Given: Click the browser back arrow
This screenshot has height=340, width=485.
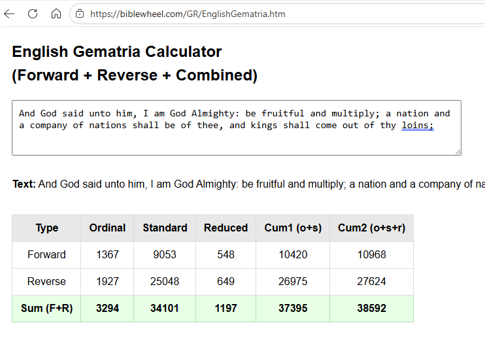Looking at the screenshot, I should (10, 14).
